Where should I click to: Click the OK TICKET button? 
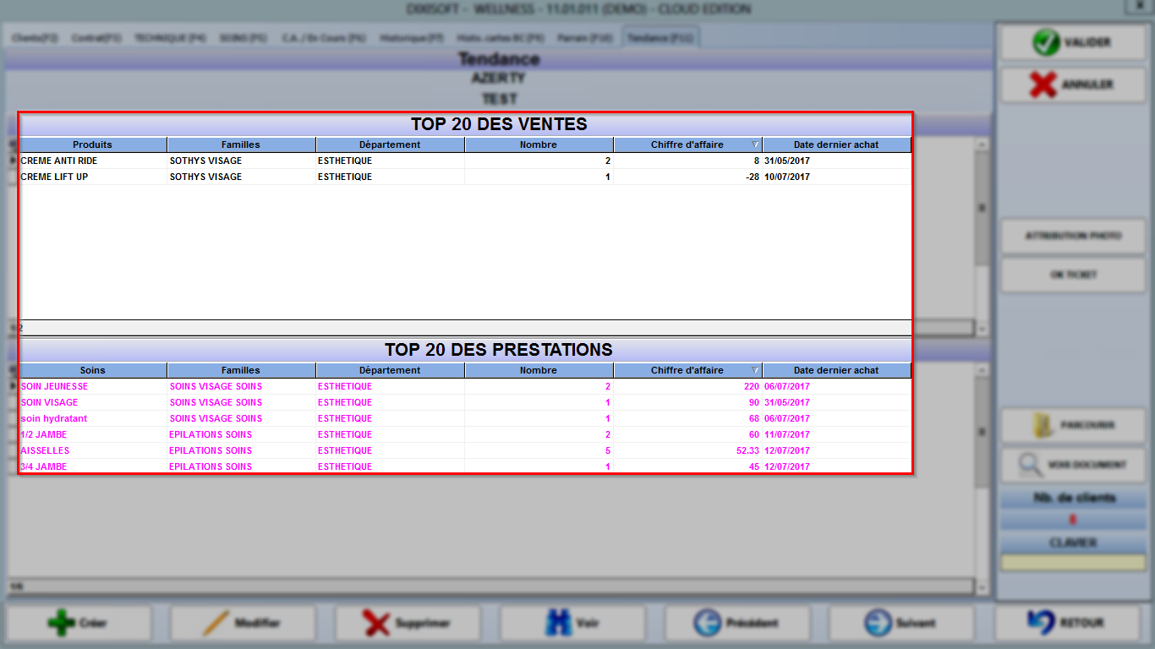click(x=1073, y=275)
